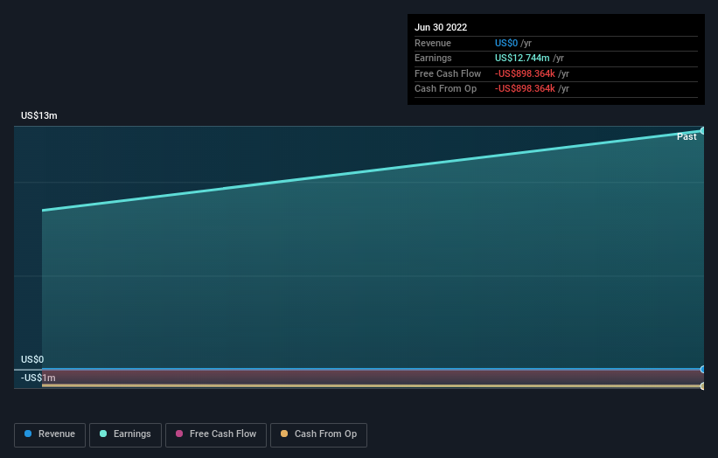Viewport: 718px width, 458px height.
Task: Toggle the Cash From Op legend button
Action: [x=318, y=434]
